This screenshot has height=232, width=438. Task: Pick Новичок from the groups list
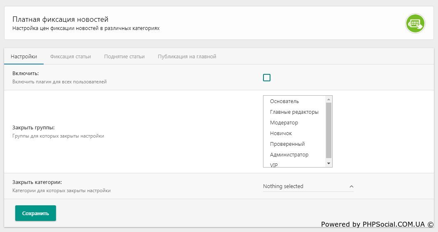[281, 133]
